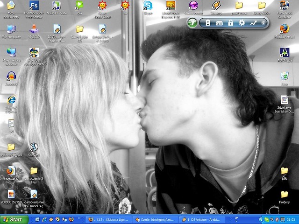Open the Foldery folder
299x224 pixels.
pyautogui.click(x=285, y=196)
